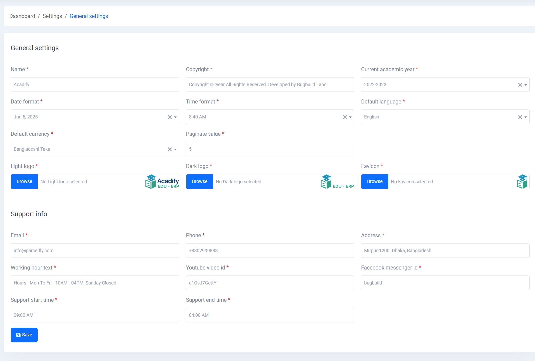Navigate to Dashboard via breadcrumb
The image size is (535, 361).
pyautogui.click(x=22, y=16)
